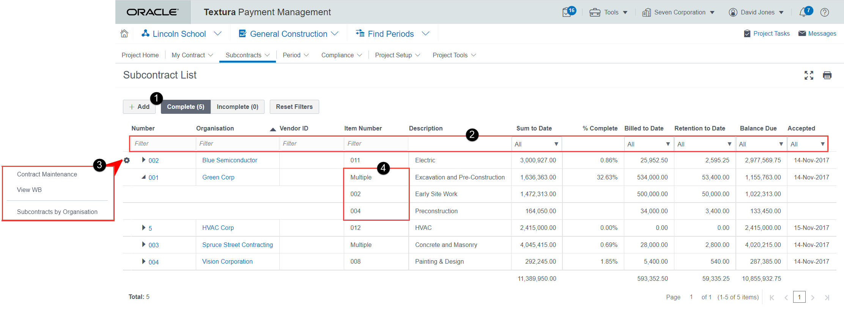Go to the last page arrow
This screenshot has height=327, width=844.
(827, 297)
